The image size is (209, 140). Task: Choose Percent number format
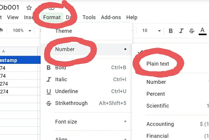156,94
